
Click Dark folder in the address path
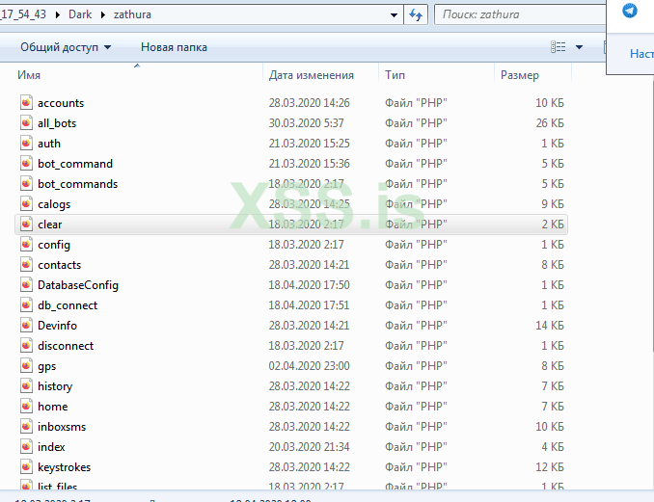tap(80, 14)
